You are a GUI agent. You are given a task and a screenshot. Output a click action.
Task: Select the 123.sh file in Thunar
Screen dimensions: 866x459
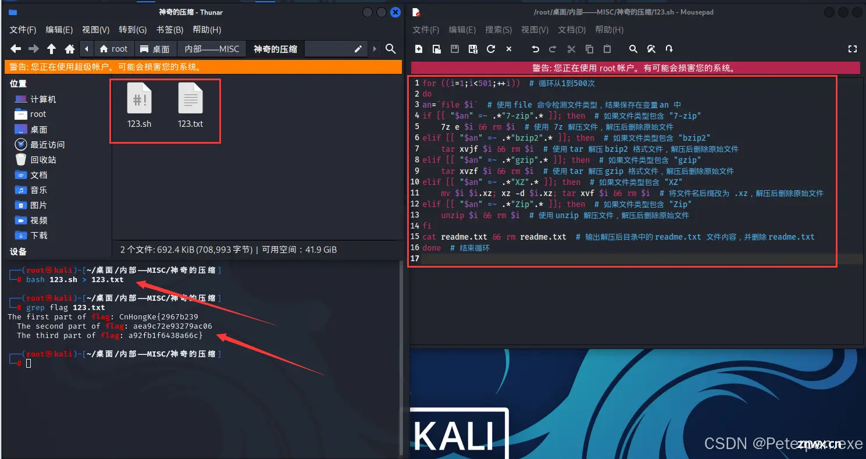[x=139, y=105]
